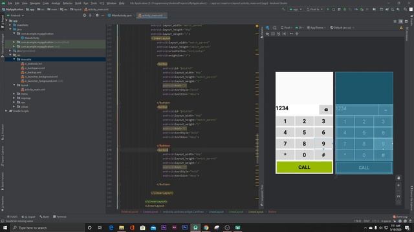Click the Cortana circle icon
The width and height of the screenshot is (414, 232).
89,227
